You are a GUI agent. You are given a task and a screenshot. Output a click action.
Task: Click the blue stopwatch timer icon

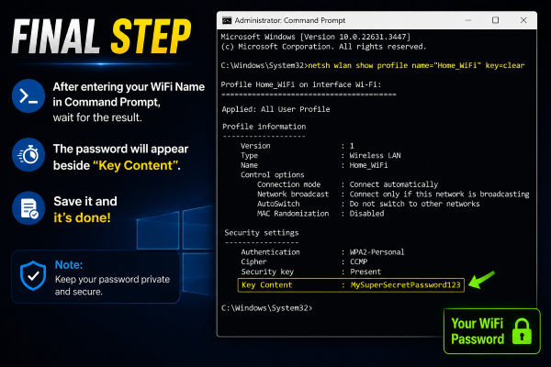[x=28, y=154]
